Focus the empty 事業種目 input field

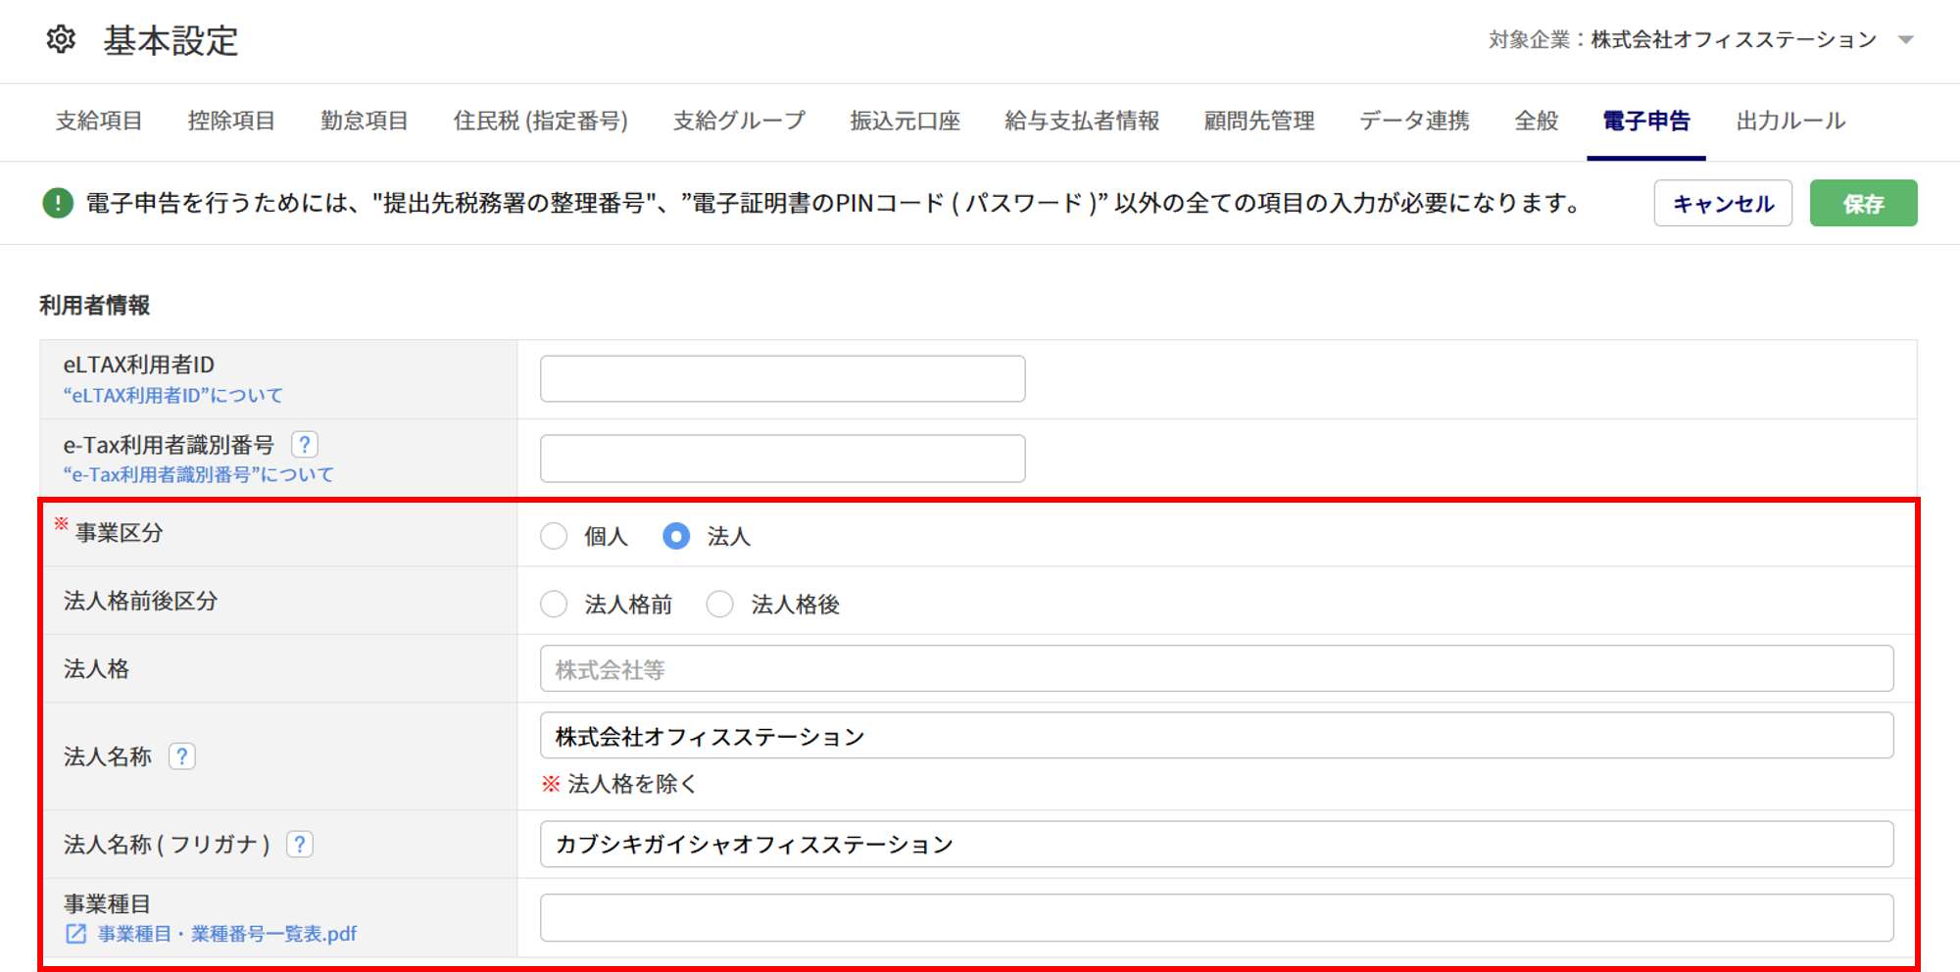click(1216, 917)
